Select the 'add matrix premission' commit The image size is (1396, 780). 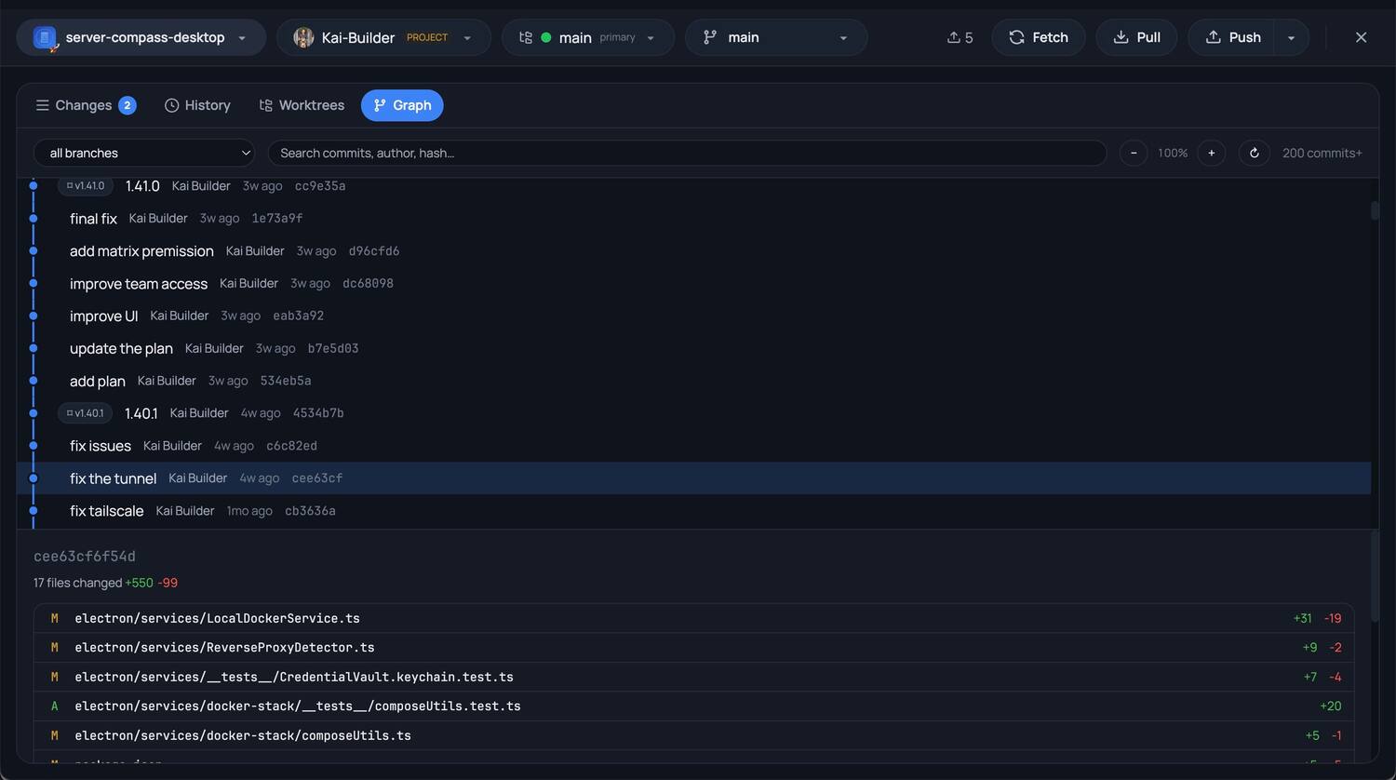click(x=693, y=250)
